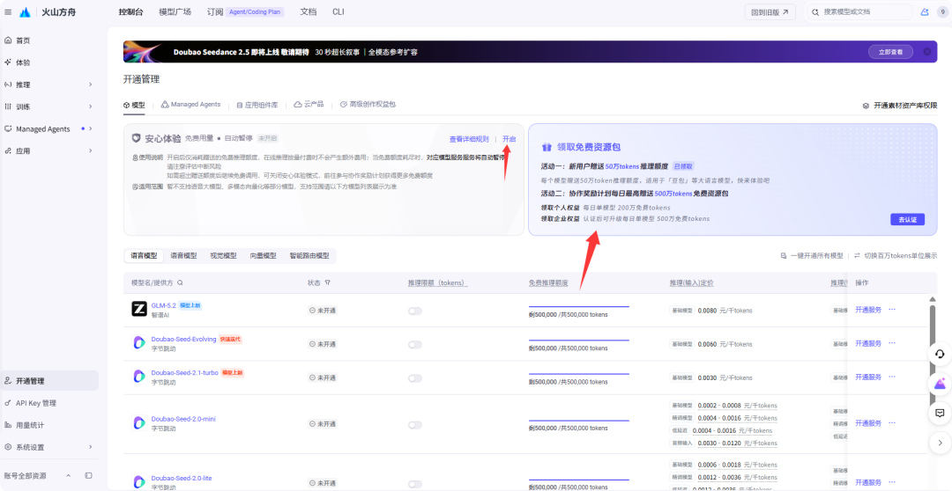Click the Doubao-Seed-2.1-turbo model logo
This screenshot has width=952, height=491.
(139, 377)
